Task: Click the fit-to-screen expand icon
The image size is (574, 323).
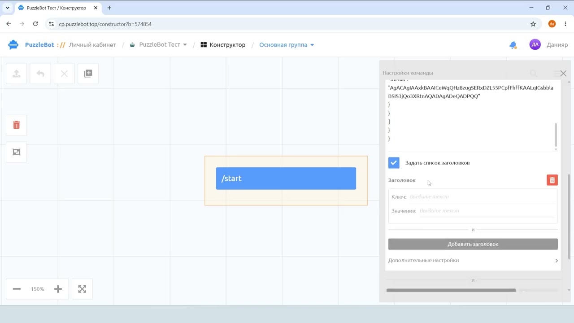Action: [x=82, y=289]
